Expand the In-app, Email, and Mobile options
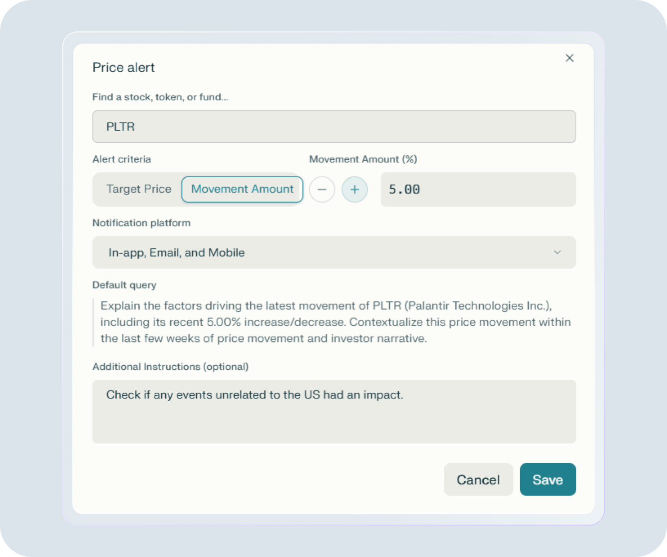This screenshot has height=557, width=667. (334, 253)
